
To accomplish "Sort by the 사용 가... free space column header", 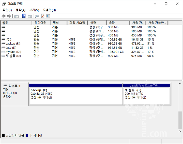I will 138,23.
